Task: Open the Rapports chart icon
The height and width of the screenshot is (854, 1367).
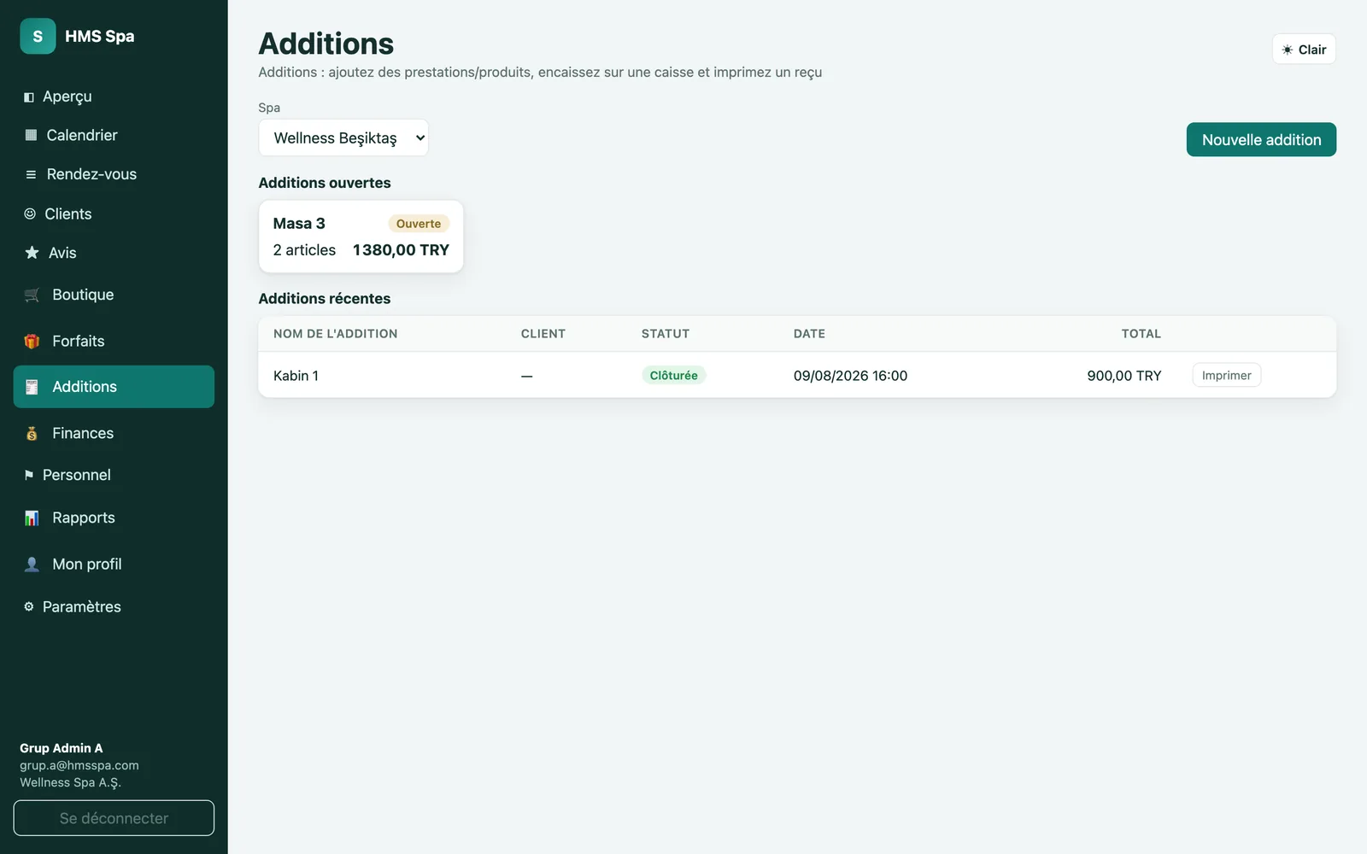Action: click(x=32, y=518)
